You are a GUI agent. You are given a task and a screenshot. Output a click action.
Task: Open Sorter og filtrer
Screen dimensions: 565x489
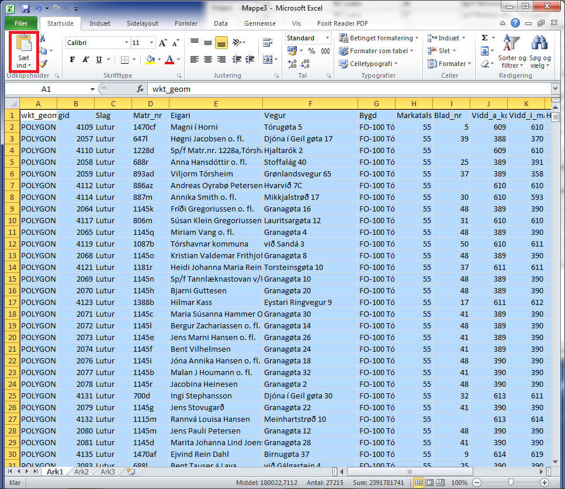tap(512, 51)
